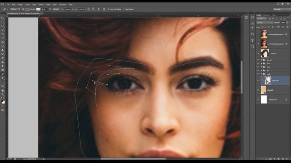Open the Character panel icon in dock
This screenshot has height=163, width=291.
click(x=252, y=24)
